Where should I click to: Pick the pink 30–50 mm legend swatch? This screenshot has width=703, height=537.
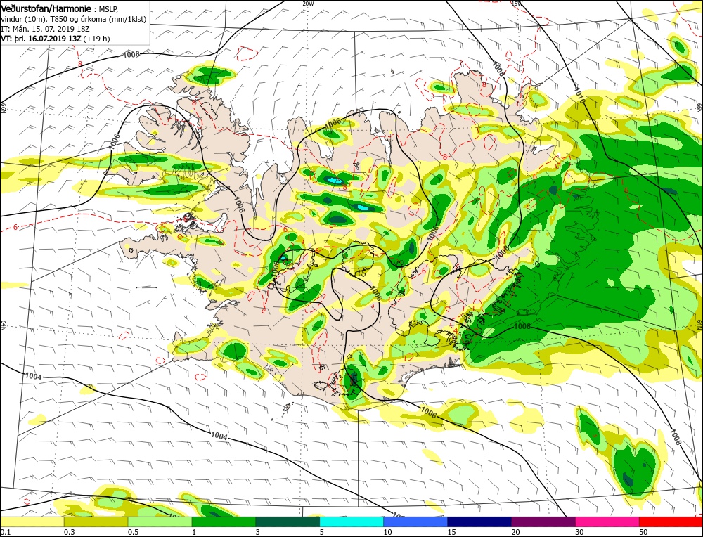coord(607,522)
